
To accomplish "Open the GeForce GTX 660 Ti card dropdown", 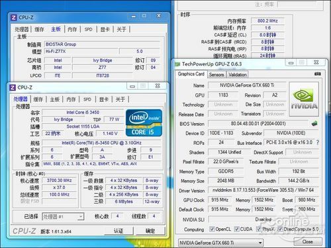I will 220,243.
